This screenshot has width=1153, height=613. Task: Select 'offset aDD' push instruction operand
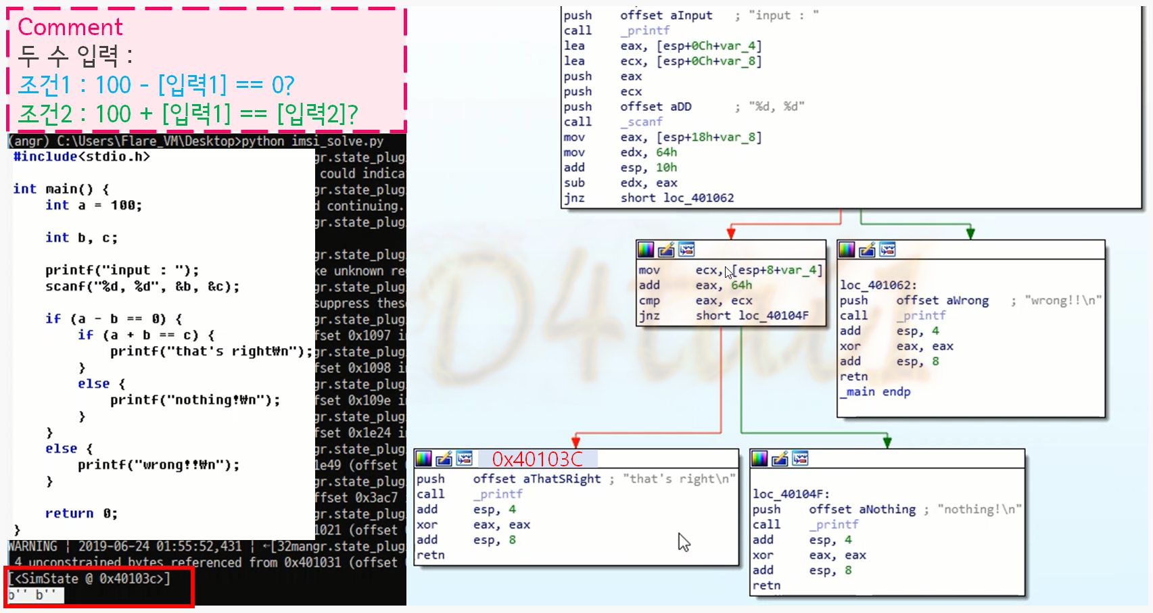coord(656,106)
